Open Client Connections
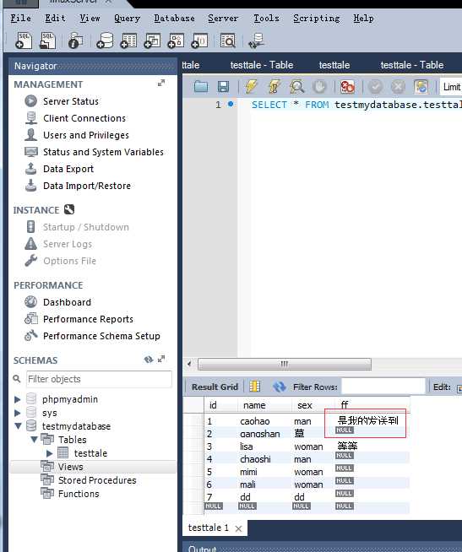 [84, 118]
